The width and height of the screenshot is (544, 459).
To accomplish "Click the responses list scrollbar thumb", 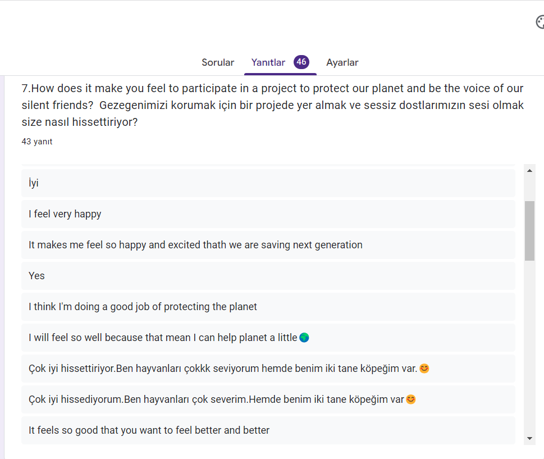I will click(529, 230).
